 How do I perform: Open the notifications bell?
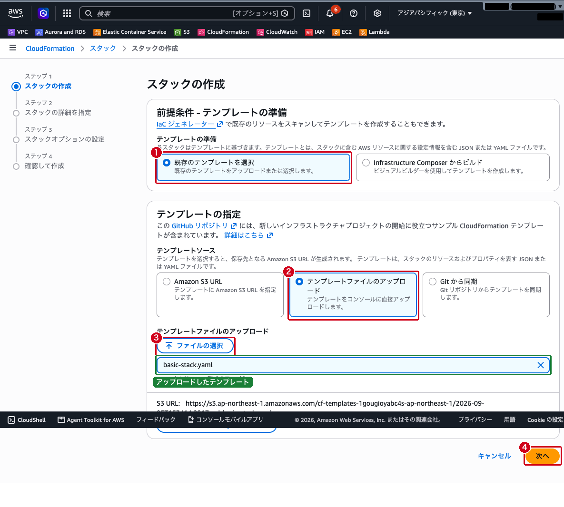click(x=330, y=13)
